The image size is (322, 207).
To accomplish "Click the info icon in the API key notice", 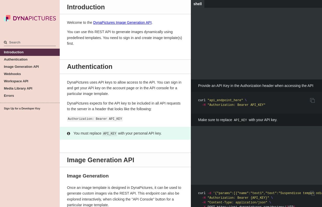I will 69,134.
